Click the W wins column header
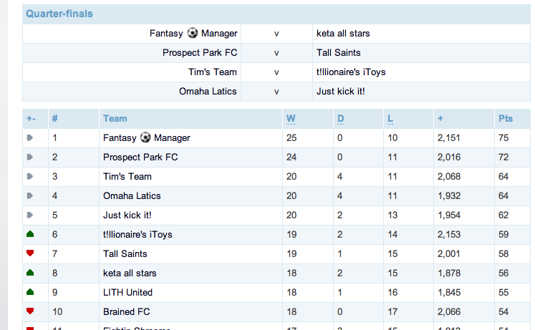Viewport: 535px width, 330px height. point(291,118)
